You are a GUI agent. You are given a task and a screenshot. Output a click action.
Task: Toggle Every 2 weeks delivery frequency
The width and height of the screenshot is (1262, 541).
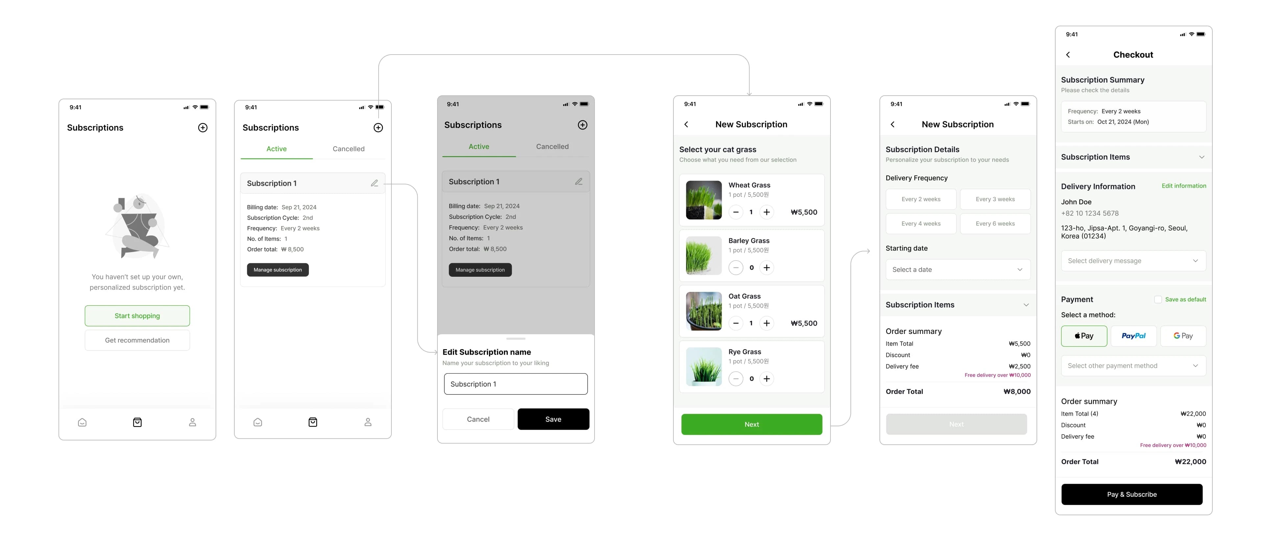pos(920,199)
